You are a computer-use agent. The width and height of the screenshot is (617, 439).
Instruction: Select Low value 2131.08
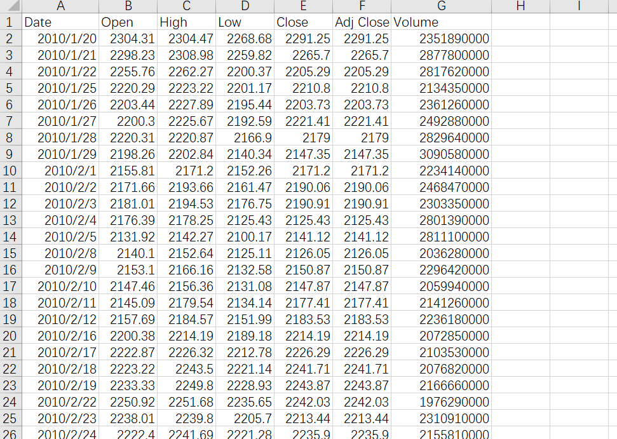point(245,287)
